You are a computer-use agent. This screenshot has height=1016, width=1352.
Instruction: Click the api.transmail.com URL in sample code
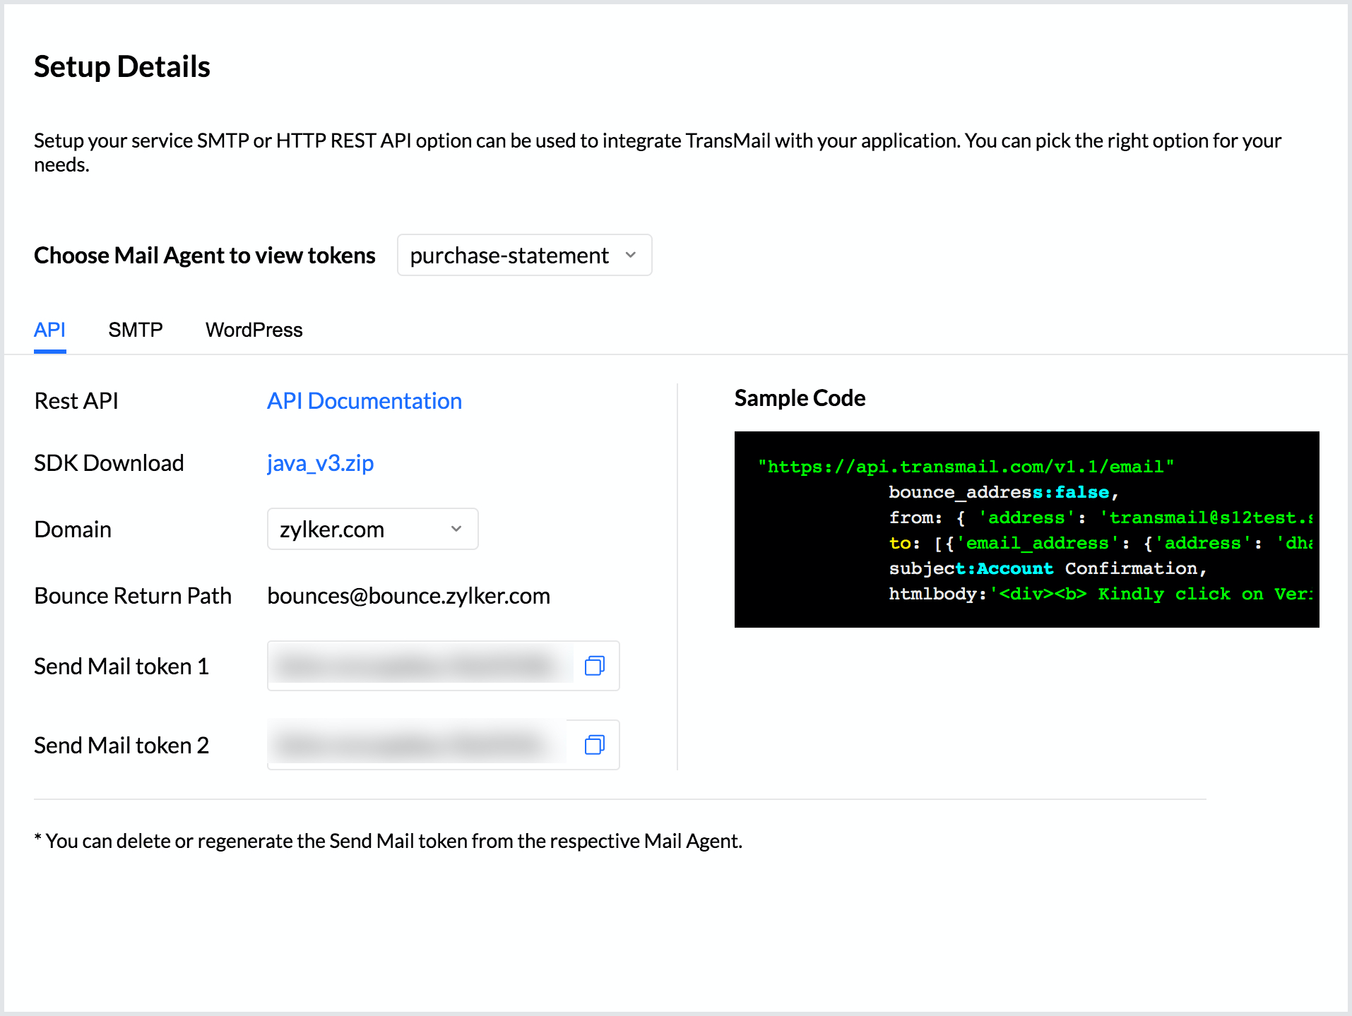pos(965,467)
